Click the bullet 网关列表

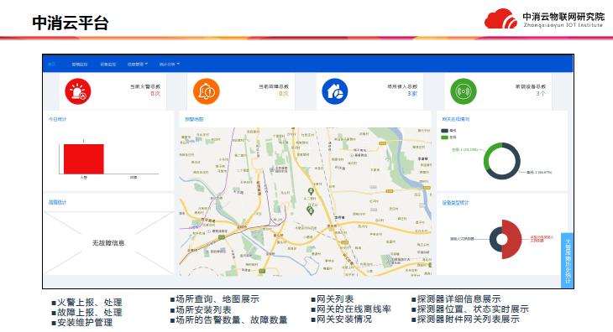(x=333, y=298)
